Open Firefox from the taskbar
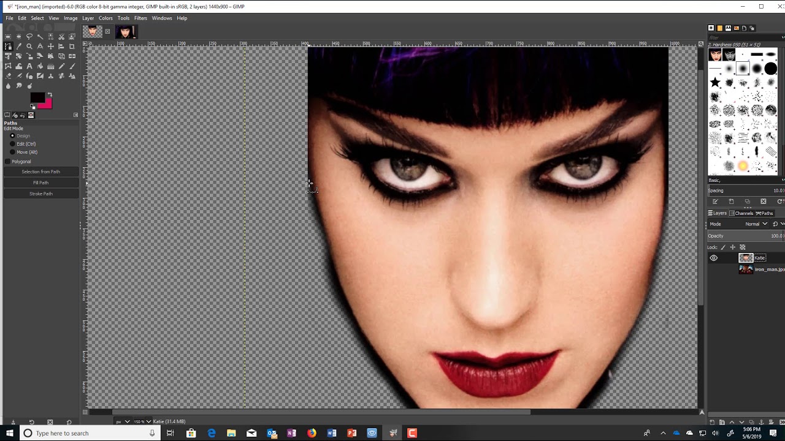 tap(312, 433)
